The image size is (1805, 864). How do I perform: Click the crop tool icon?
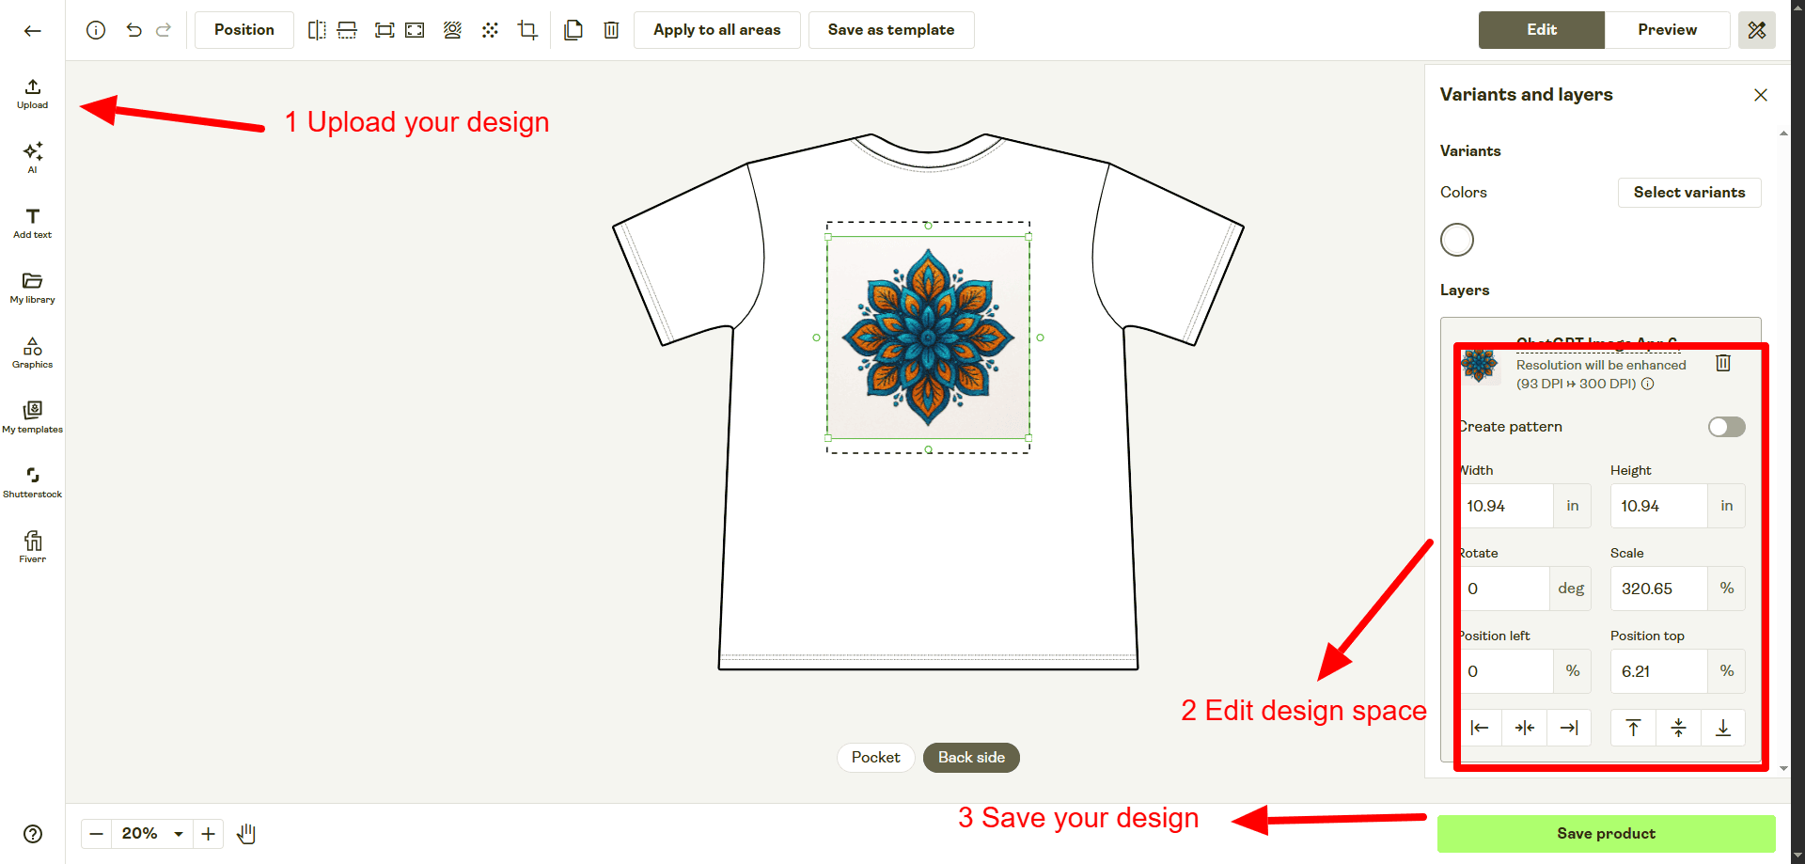pyautogui.click(x=527, y=30)
